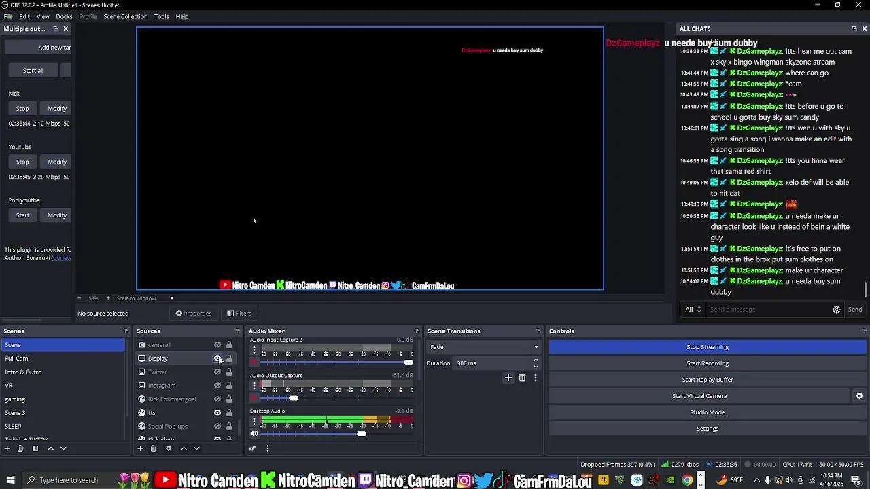Open scene filters icon in Scenes toolbar
Screen dimensions: 870x489
pyautogui.click(x=35, y=448)
